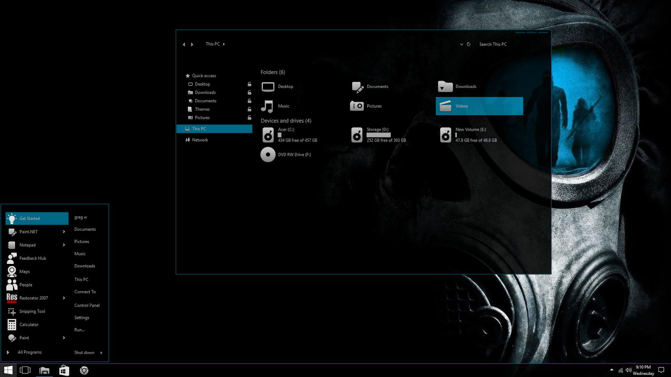Launch Restorator 2007 from the Start menu
Screen dimensions: 671x377
pyautogui.click(x=34, y=298)
